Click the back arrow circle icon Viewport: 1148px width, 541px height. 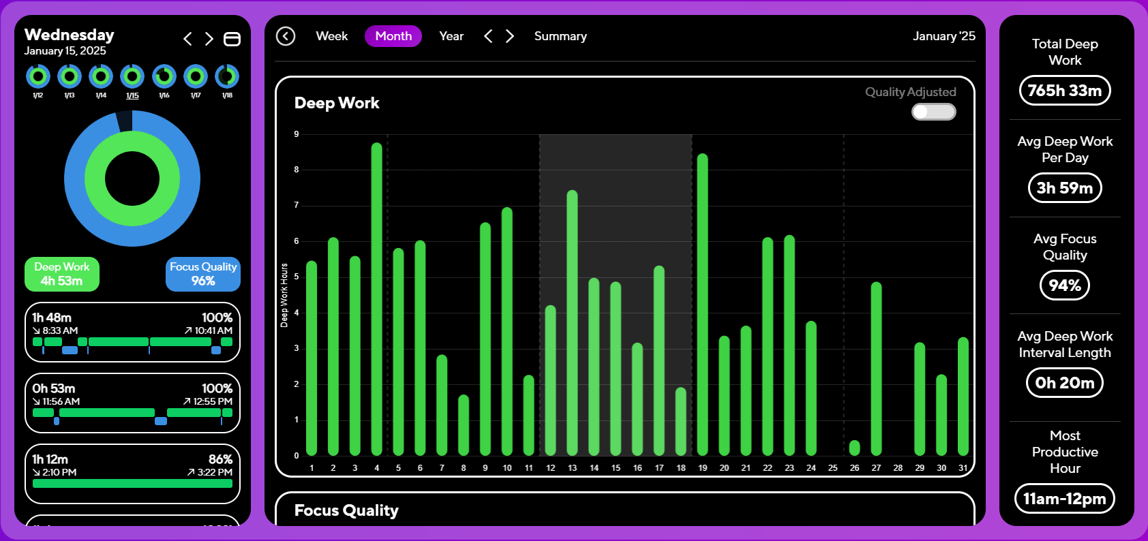(286, 36)
